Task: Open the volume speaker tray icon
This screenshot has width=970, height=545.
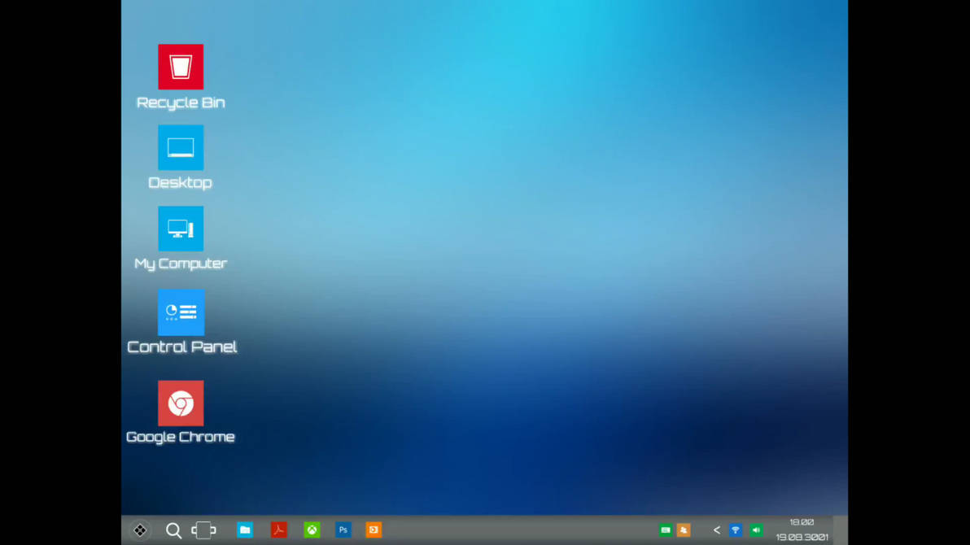Action: [757, 530]
